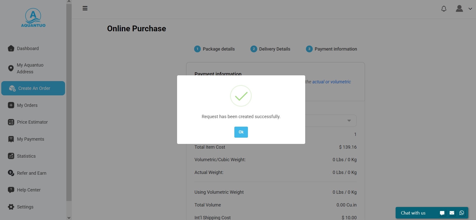The width and height of the screenshot is (476, 220).
Task: Open notifications bell icon
Action: pos(444,9)
